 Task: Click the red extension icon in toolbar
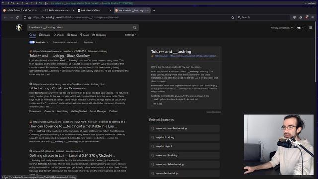pos(307,17)
